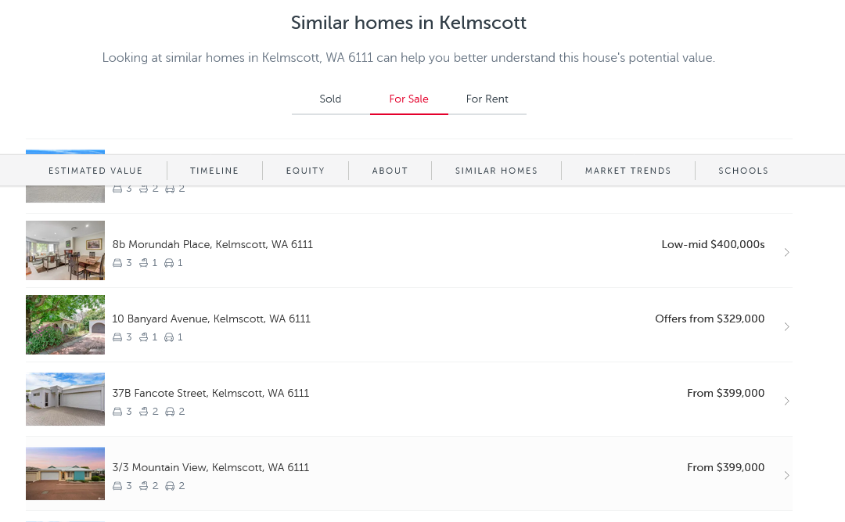Select the For Rent tab
Image resolution: width=845 pixels, height=522 pixels.
(487, 99)
